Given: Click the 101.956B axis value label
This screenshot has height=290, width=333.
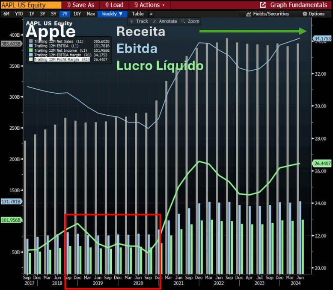Looking at the screenshot, I should tap(11, 220).
